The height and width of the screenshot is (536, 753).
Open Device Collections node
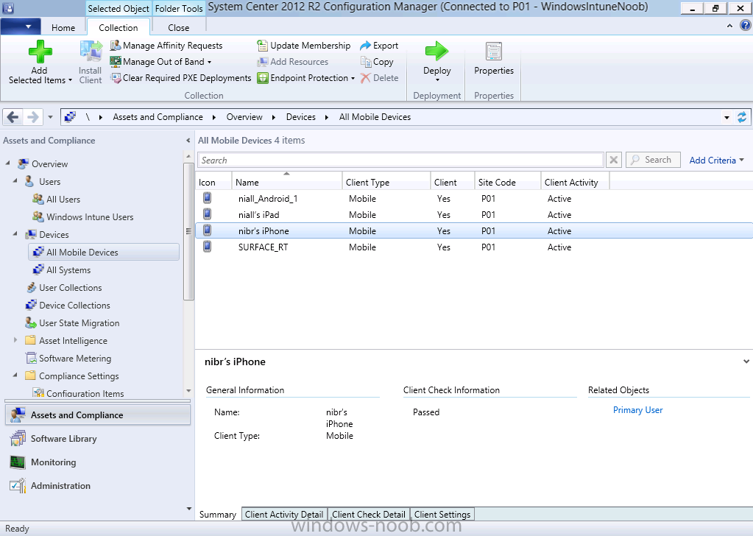tap(74, 306)
